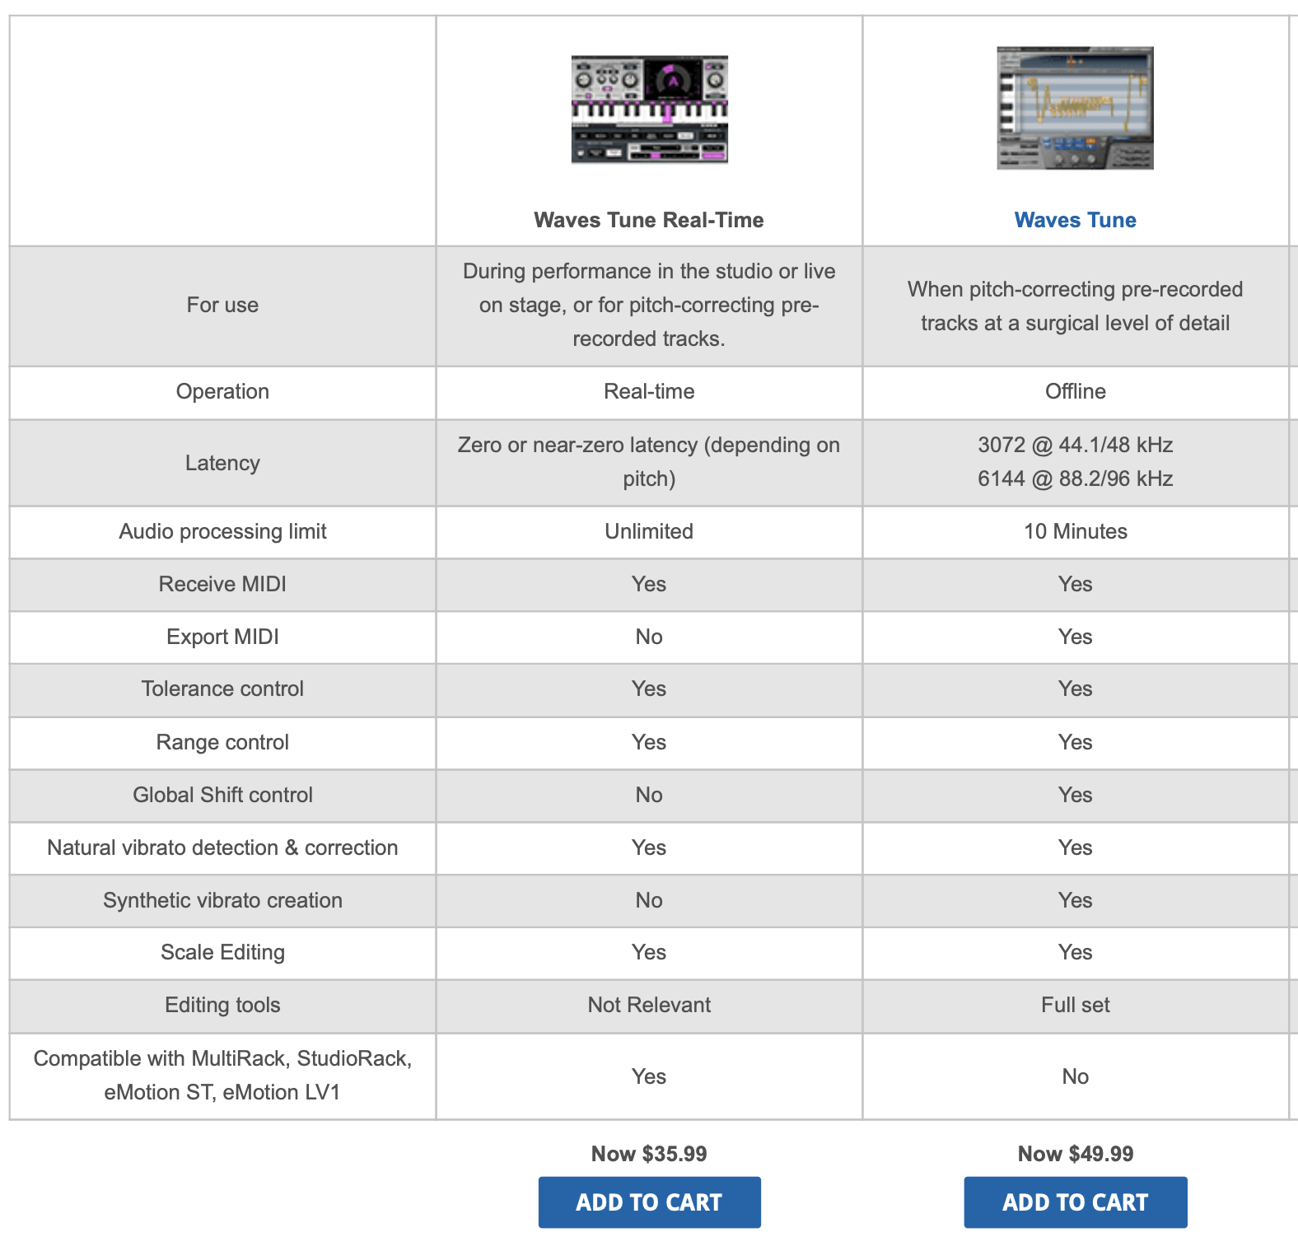This screenshot has width=1298, height=1237.
Task: Click the "Offline" operation cell
Action: pyautogui.click(x=1075, y=391)
